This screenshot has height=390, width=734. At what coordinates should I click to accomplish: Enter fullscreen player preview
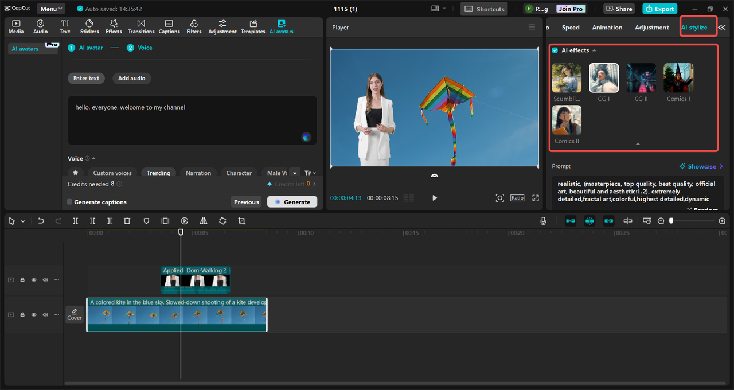[x=536, y=198]
